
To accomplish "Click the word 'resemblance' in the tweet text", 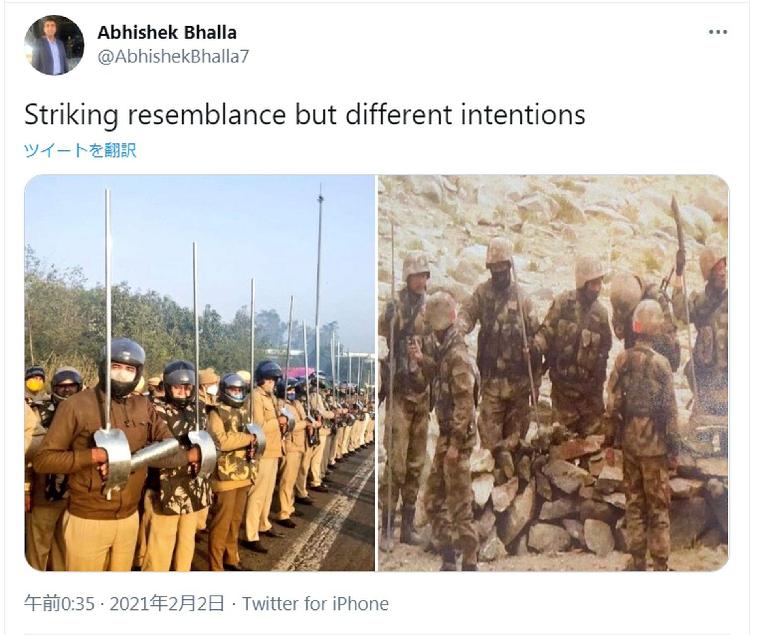I will (206, 115).
